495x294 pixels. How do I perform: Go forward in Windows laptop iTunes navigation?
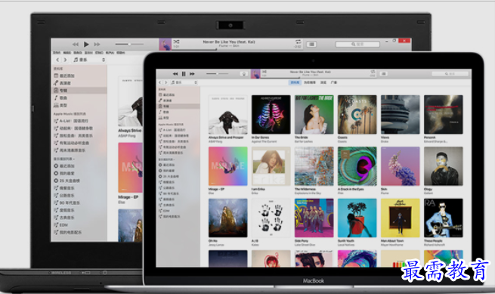point(65,60)
